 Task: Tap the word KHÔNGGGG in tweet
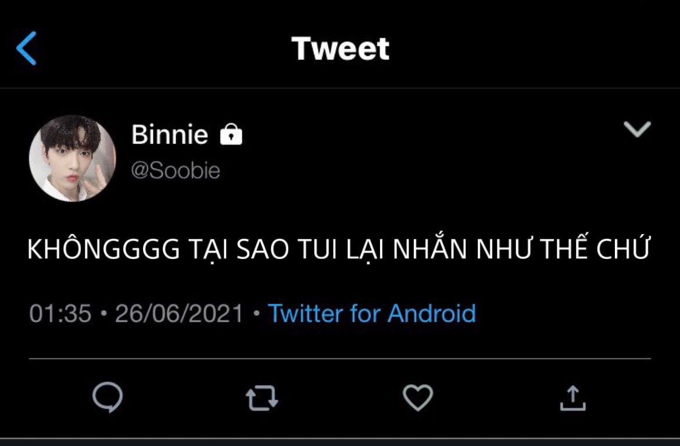point(103,250)
